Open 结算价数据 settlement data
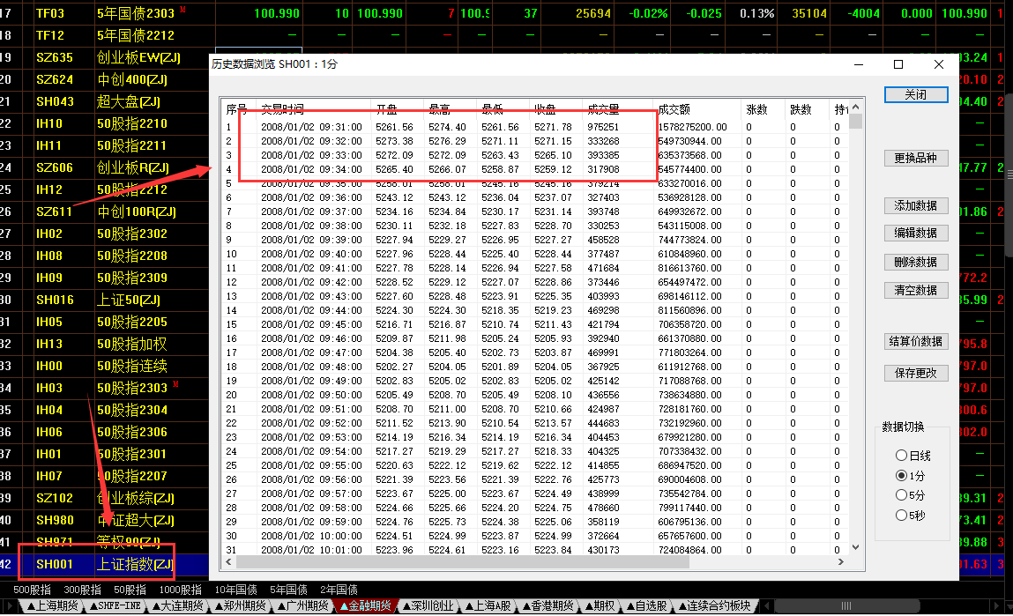The width and height of the screenshot is (1013, 616). coord(916,341)
